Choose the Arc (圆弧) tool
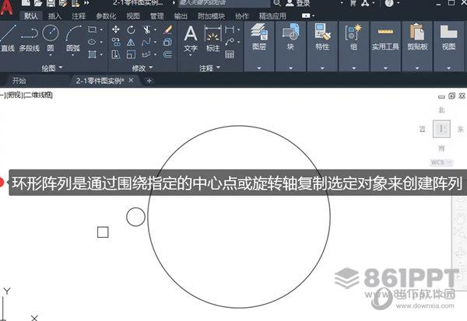 coord(74,37)
